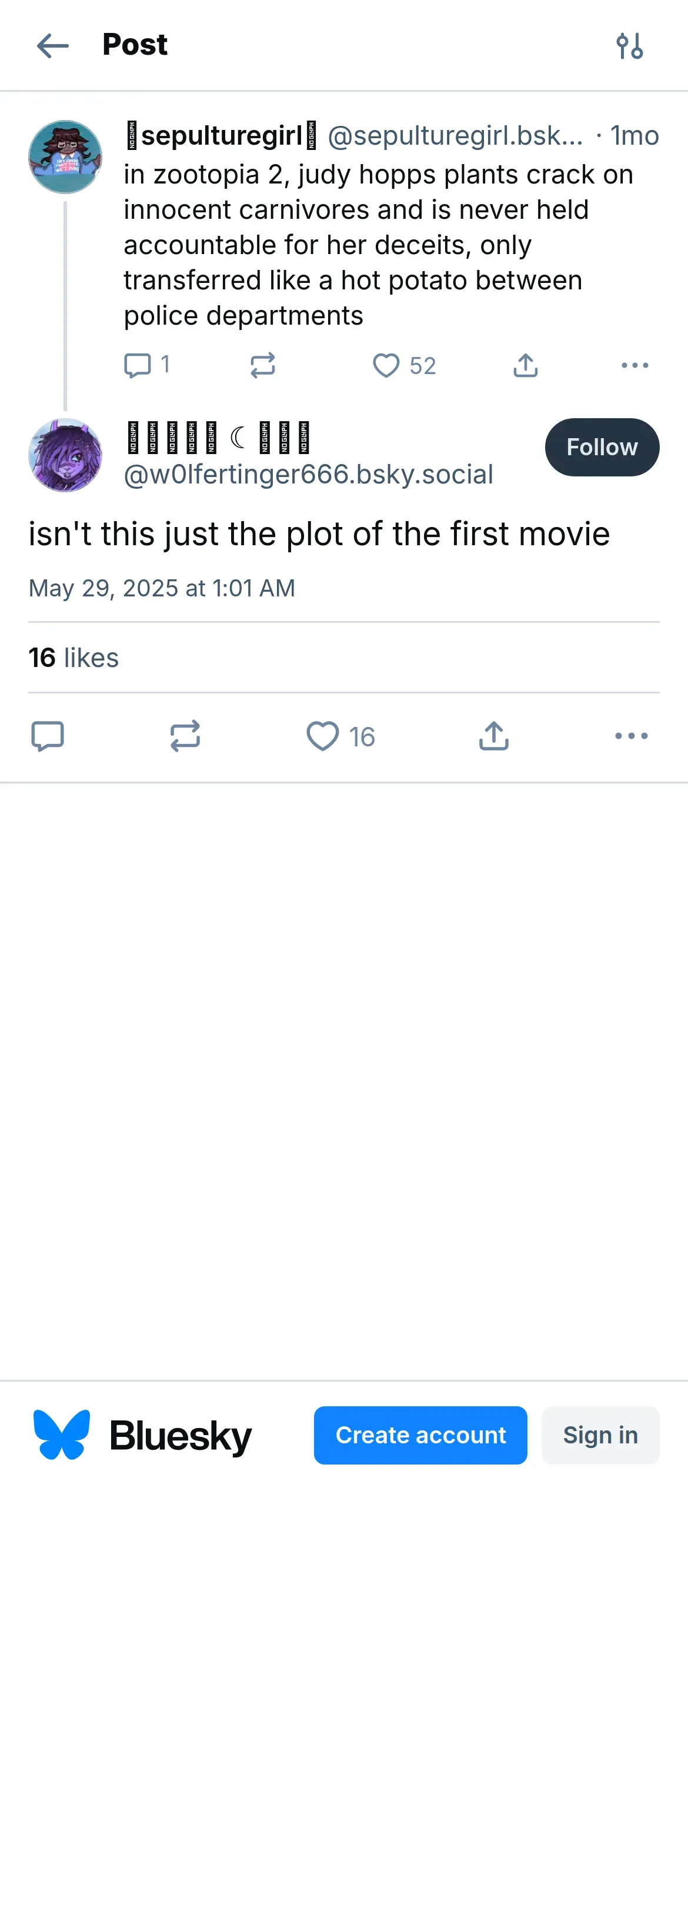
Task: Click the Create account button
Action: tap(420, 1436)
